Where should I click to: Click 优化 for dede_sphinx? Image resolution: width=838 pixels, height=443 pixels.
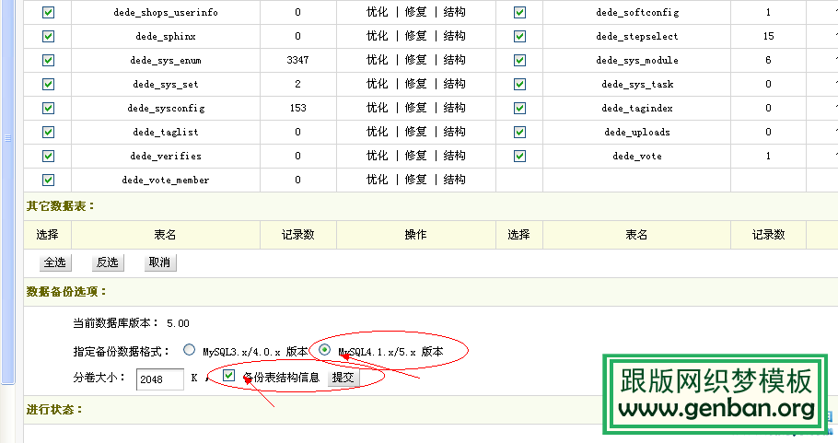[x=378, y=36]
